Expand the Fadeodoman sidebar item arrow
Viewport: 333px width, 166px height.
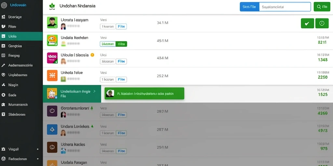(x=38, y=159)
